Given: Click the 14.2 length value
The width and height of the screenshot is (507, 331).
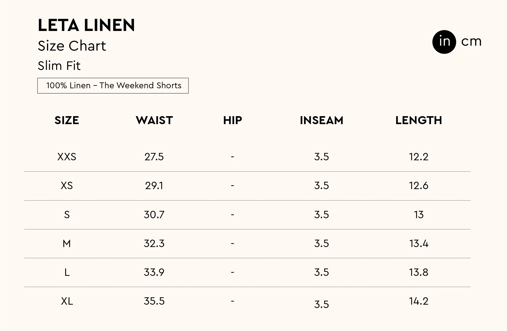Looking at the screenshot, I should pyautogui.click(x=419, y=301).
